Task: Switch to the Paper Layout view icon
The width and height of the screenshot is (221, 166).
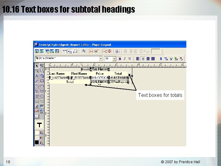Action: (47, 51)
